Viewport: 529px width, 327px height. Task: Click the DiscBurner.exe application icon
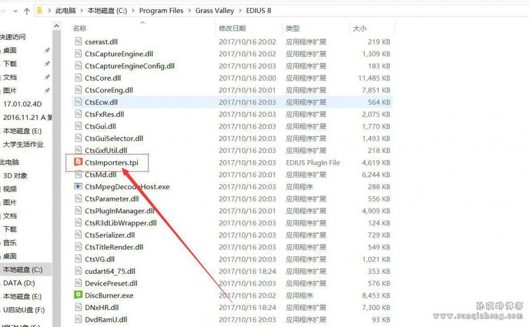78,295
